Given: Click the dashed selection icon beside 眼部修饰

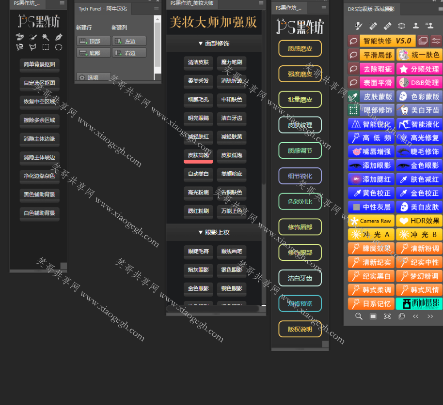Looking at the screenshot, I should click(x=353, y=110).
